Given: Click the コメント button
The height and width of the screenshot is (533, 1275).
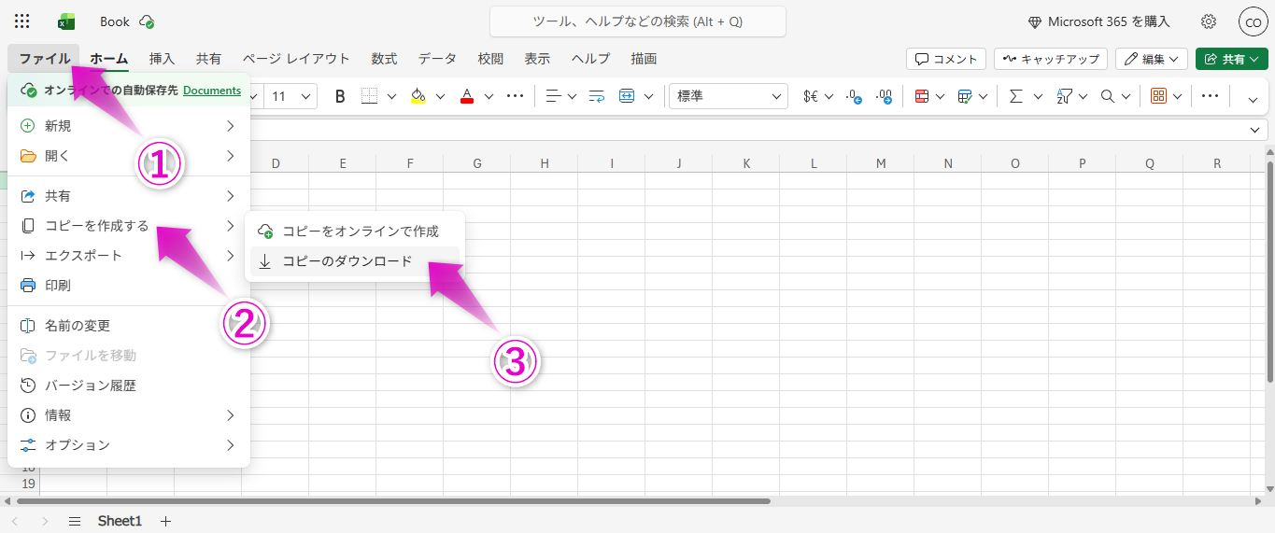Looking at the screenshot, I should click(945, 59).
